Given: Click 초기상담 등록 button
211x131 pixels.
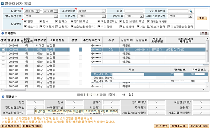Looking at the screenshot, I should 199,126.
